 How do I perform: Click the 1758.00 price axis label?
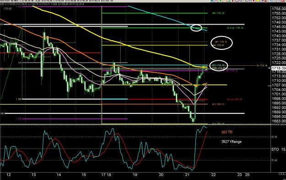(279, 9)
